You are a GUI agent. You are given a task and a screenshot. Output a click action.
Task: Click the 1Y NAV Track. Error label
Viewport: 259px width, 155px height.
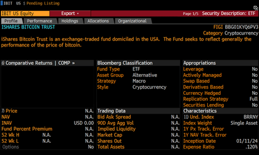pyautogui.click(x=205, y=135)
